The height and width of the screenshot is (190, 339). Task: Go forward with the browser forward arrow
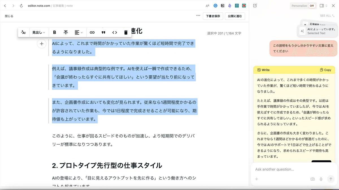[x=13, y=6]
